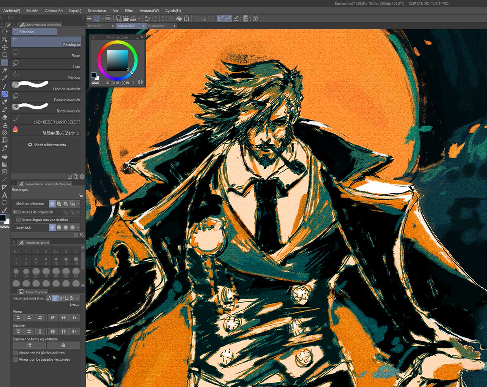Click the New document icon
Viewport: 487px width, 387px height.
click(119, 18)
